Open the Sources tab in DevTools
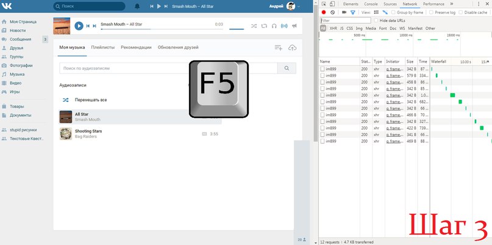Image resolution: width=492 pixels, height=245 pixels. [x=390, y=4]
